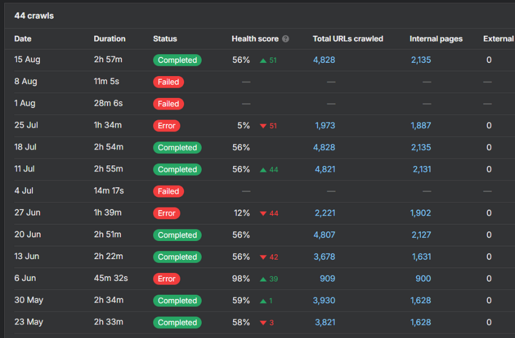
Task: Click Completed status badge for 30 May
Action: [177, 300]
